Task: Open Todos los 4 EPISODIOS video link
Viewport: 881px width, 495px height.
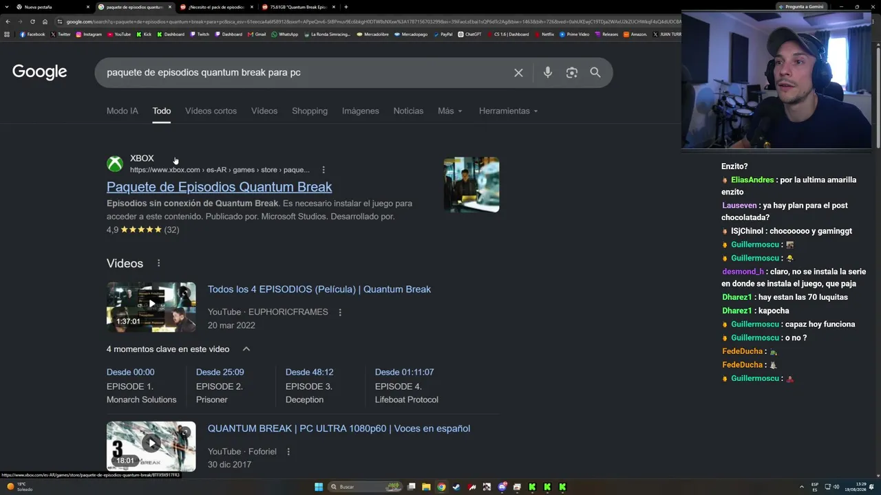Action: click(x=319, y=289)
